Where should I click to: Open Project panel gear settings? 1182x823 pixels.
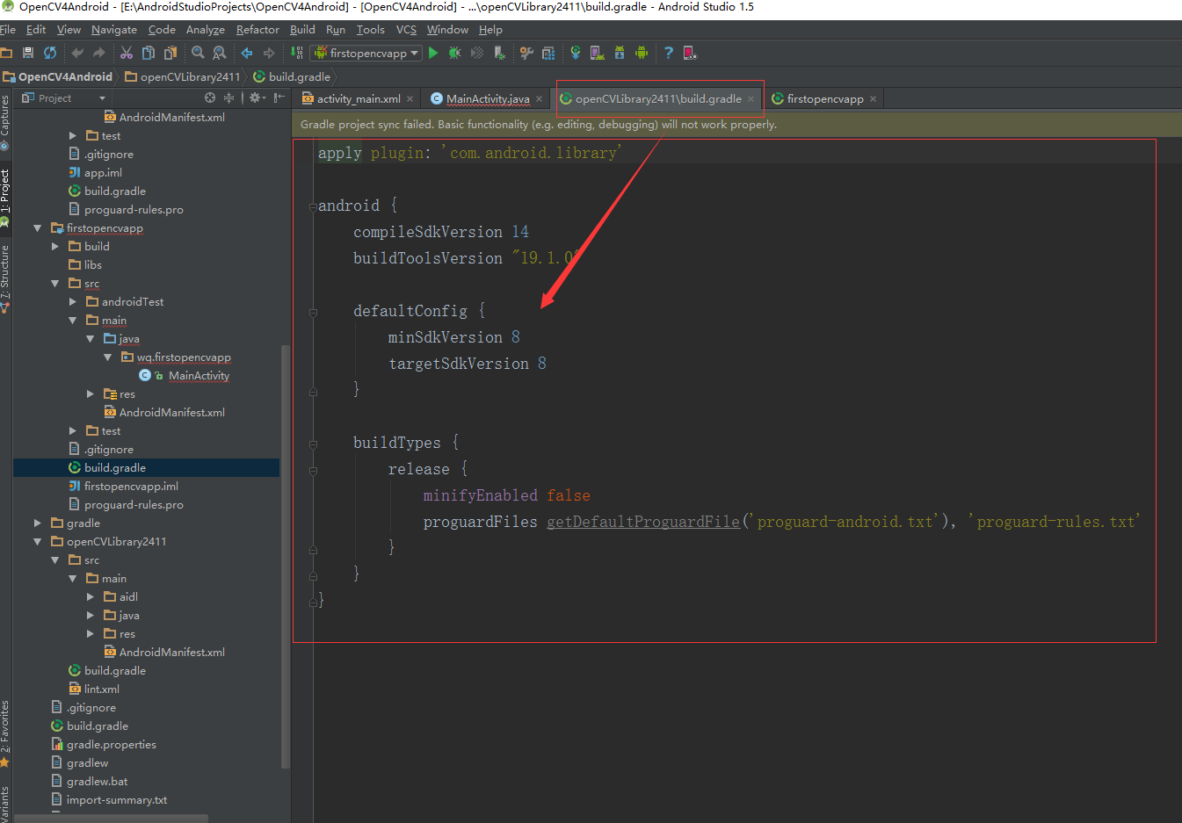(256, 97)
